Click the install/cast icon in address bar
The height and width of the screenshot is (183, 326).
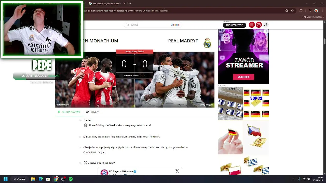(x=287, y=11)
